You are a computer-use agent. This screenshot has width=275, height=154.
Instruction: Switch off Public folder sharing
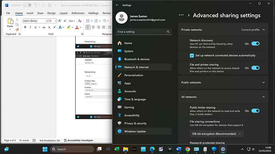[255, 111]
